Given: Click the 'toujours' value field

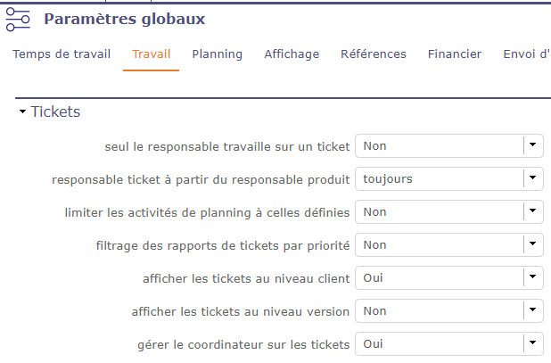Looking at the screenshot, I should [x=437, y=178].
